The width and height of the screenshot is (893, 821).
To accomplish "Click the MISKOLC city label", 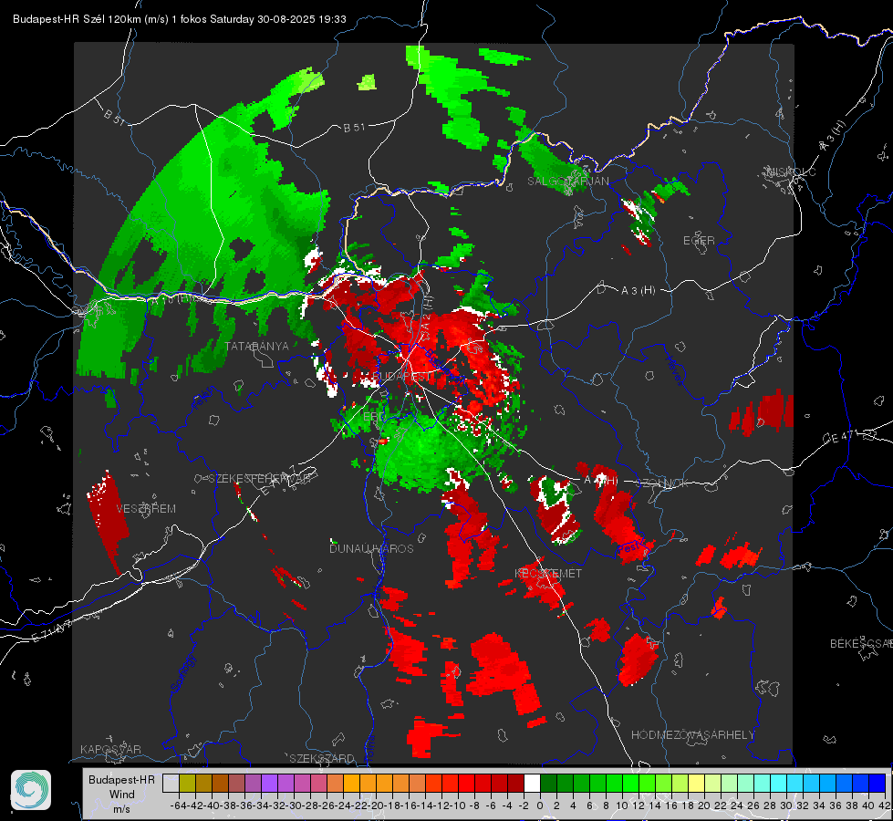I will tap(791, 171).
